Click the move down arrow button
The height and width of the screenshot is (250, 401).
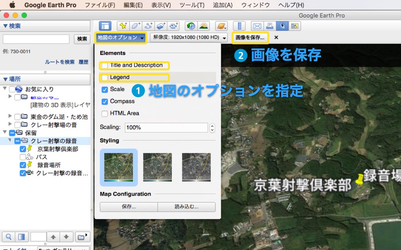66,237
